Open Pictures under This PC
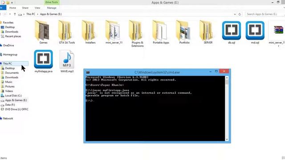Screen dimensions: 285x160 click(10, 87)
